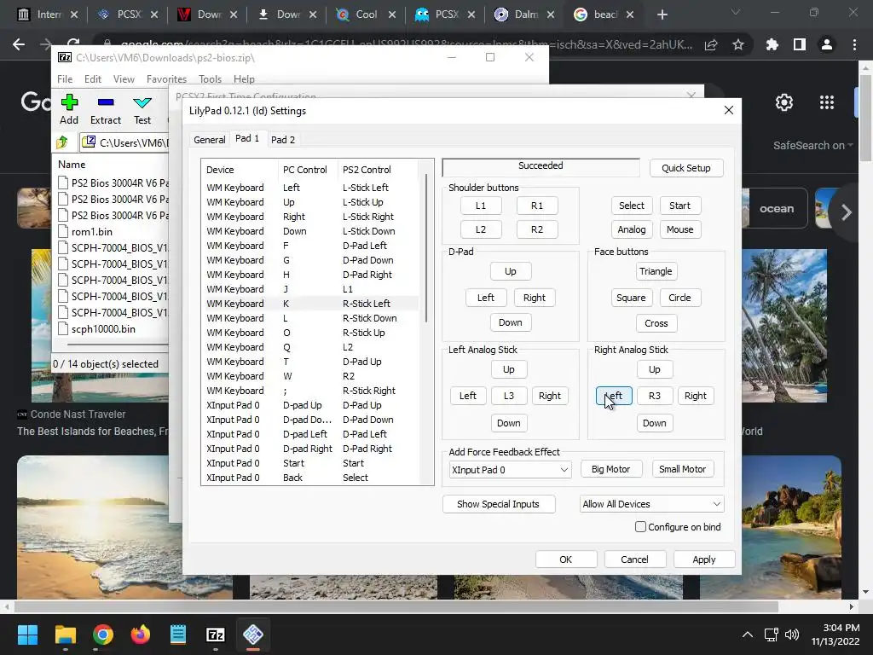Go back in Chrome
Image resolution: width=873 pixels, height=655 pixels.
pos(19,44)
